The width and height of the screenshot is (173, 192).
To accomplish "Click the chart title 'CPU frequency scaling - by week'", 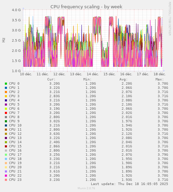I will [86, 7].
